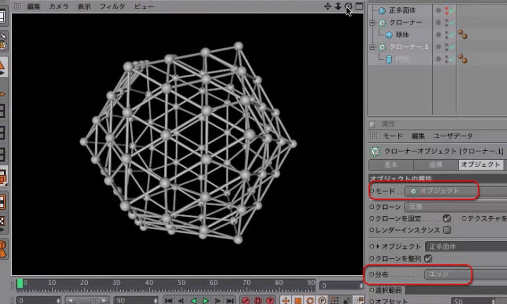Select the material tag on 球体 row

(462, 35)
